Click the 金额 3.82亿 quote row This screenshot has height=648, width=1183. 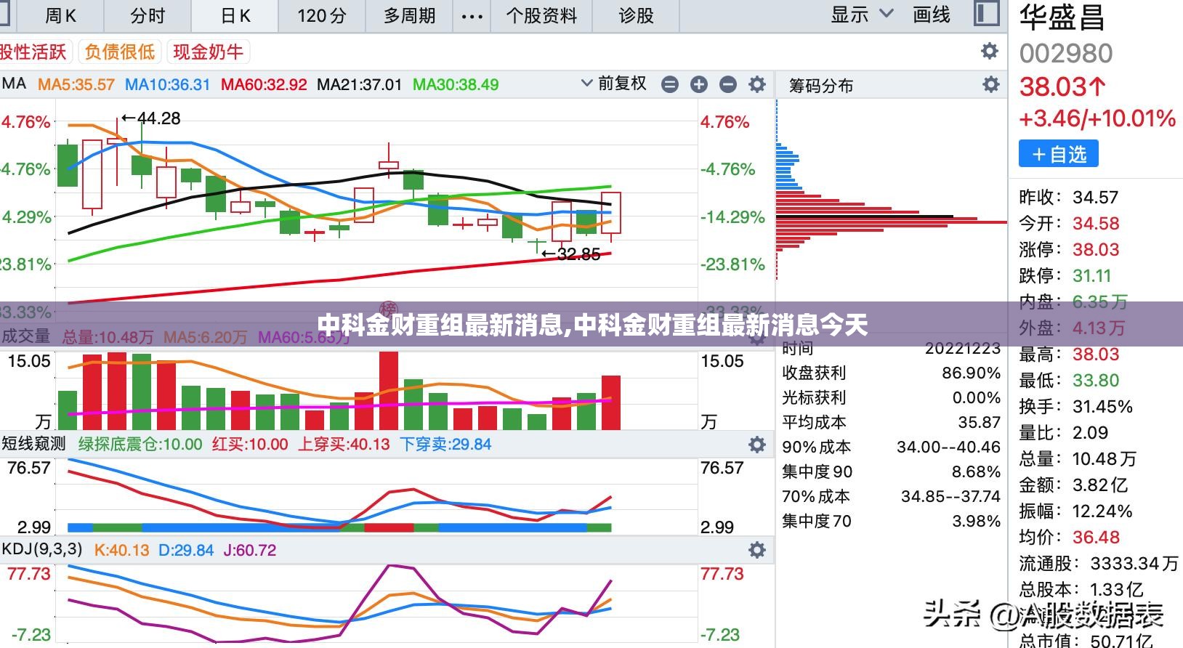pyautogui.click(x=1073, y=485)
